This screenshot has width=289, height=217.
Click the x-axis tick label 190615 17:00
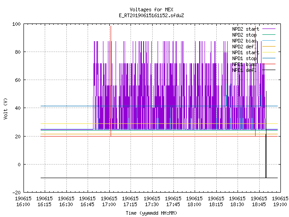pyautogui.click(x=109, y=202)
